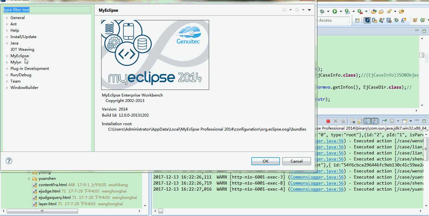Click the New Java project folder icon
429x216 pixels.
click(374, 11)
